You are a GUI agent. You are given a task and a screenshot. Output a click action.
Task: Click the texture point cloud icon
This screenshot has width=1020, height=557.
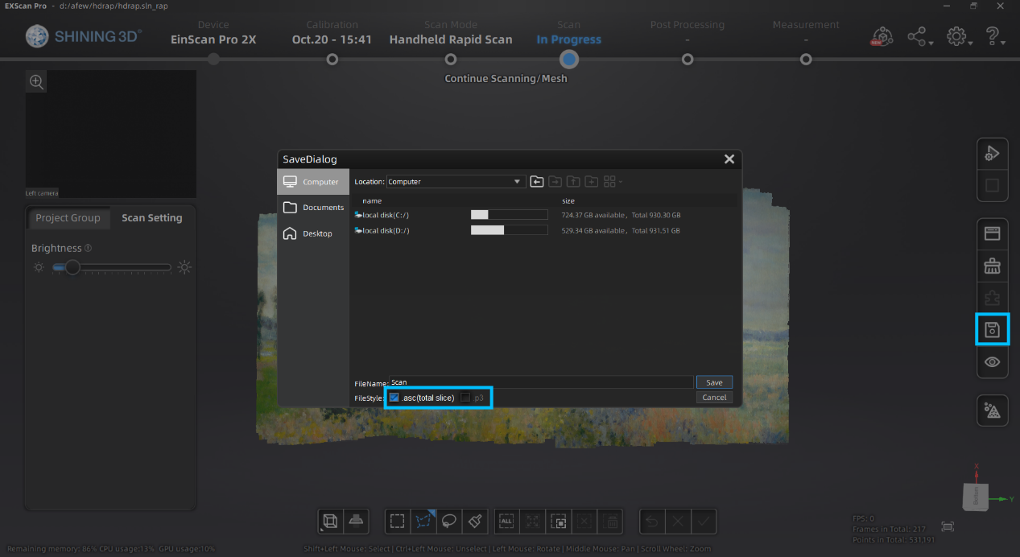[993, 411]
